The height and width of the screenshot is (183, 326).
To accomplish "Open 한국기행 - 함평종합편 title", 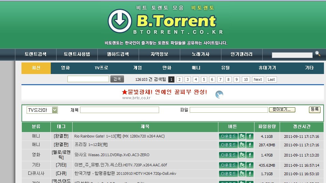I will click(x=125, y=173).
